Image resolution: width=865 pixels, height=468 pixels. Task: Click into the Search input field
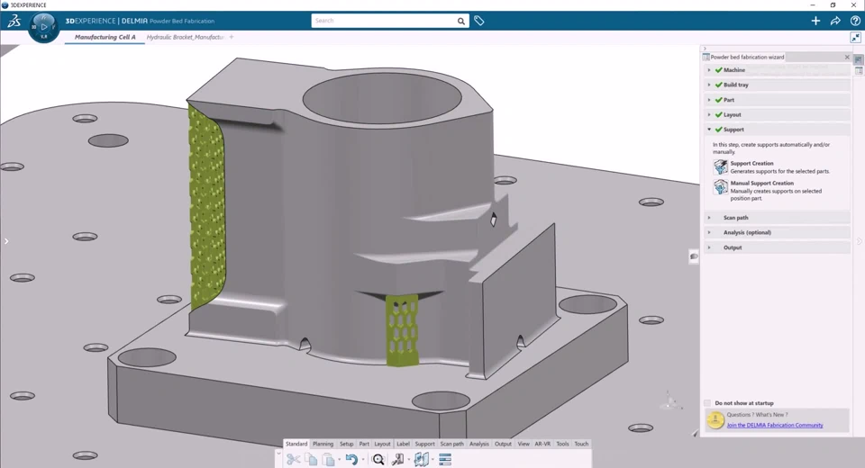[x=384, y=21]
